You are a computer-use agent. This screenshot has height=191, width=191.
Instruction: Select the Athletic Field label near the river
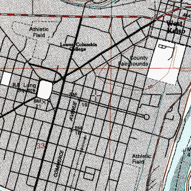click(141, 159)
